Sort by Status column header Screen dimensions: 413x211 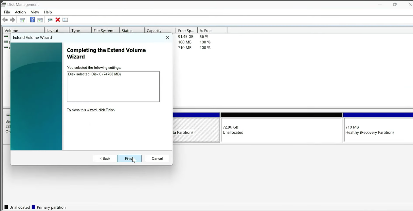pos(132,31)
